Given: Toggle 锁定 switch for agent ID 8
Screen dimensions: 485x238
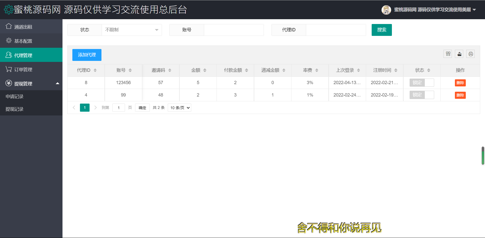Looking at the screenshot, I should (421, 83).
